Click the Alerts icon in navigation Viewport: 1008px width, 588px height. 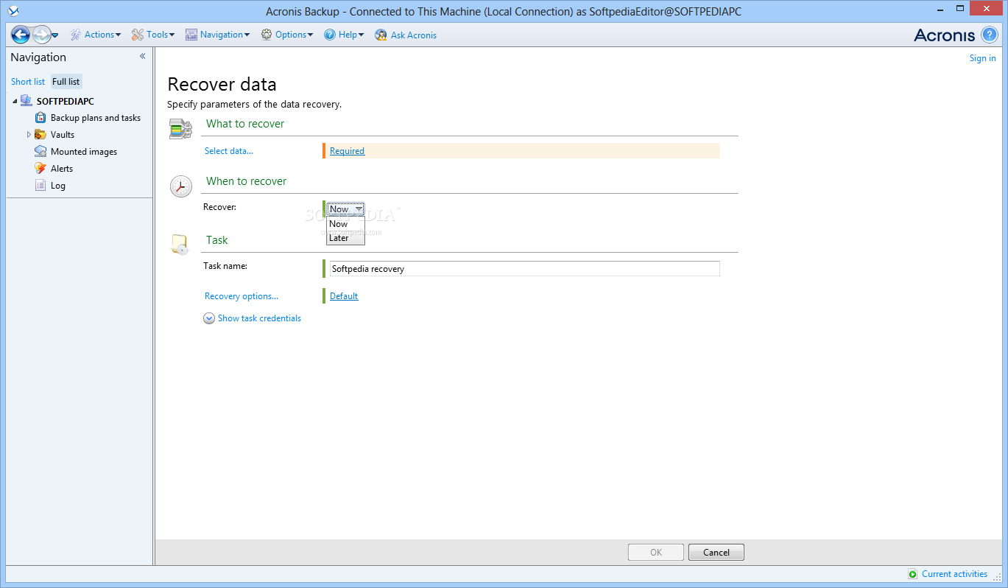(40, 169)
